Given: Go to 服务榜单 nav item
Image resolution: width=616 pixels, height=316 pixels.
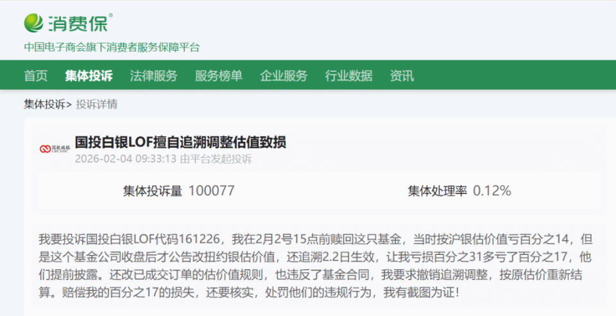Looking at the screenshot, I should coord(219,75).
